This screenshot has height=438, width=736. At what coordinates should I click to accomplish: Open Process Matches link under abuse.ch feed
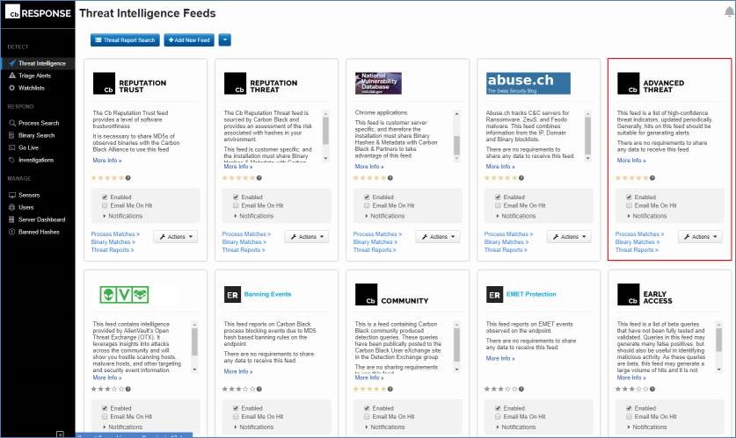pos(507,234)
